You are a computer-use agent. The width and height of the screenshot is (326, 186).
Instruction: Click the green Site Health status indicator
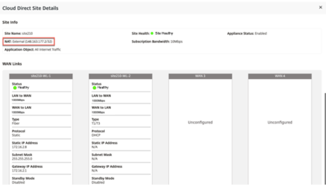point(152,34)
